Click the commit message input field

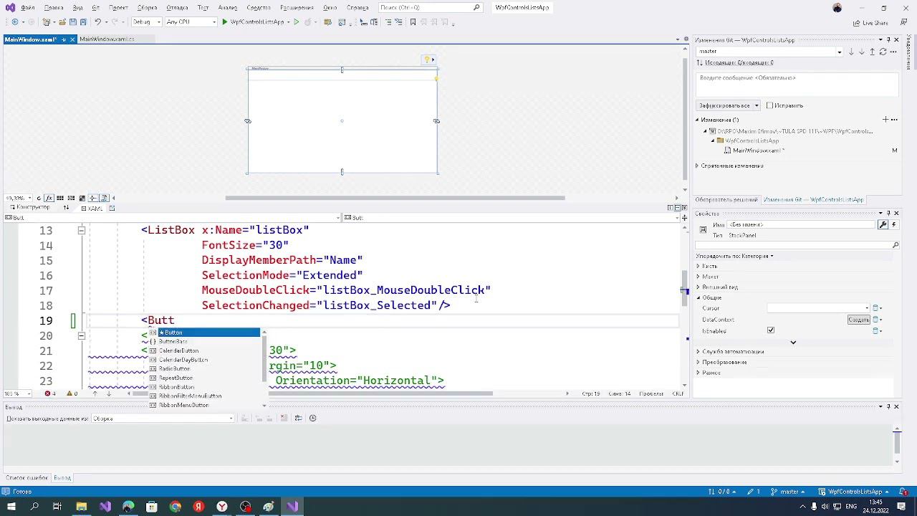(795, 83)
